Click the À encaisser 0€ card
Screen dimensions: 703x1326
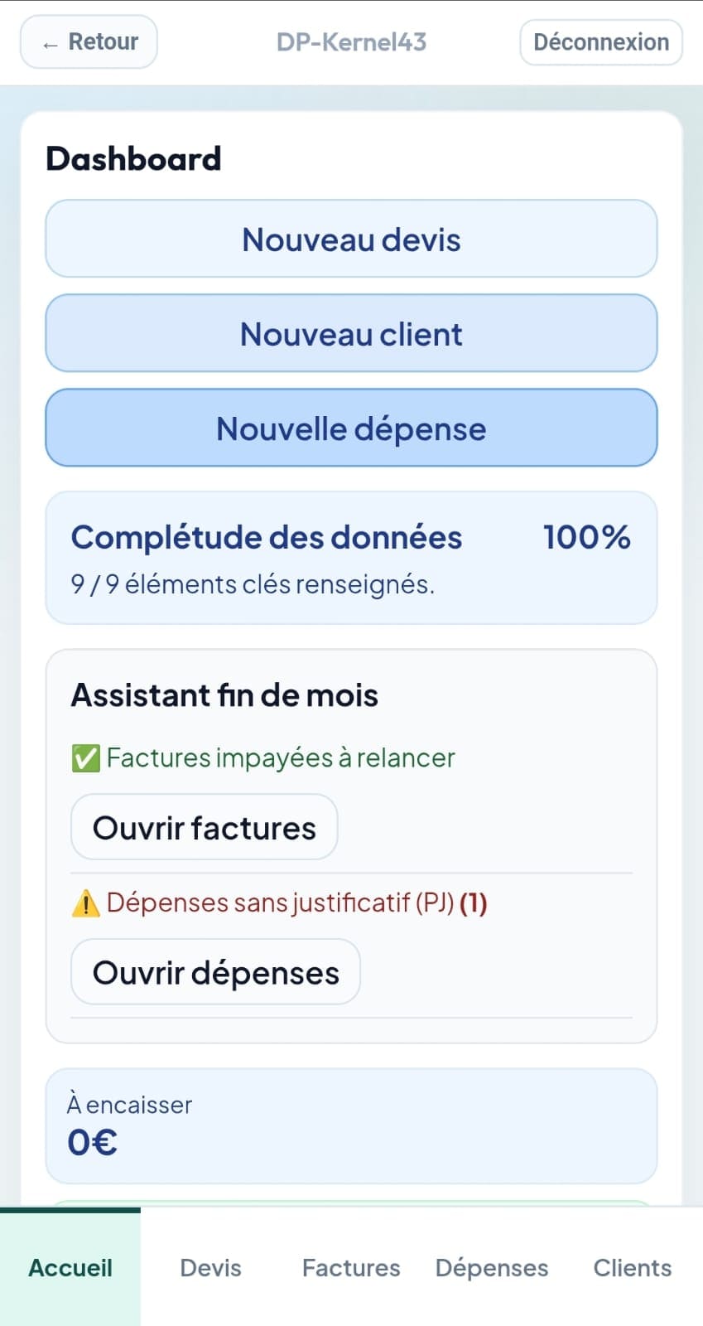[x=351, y=1125]
